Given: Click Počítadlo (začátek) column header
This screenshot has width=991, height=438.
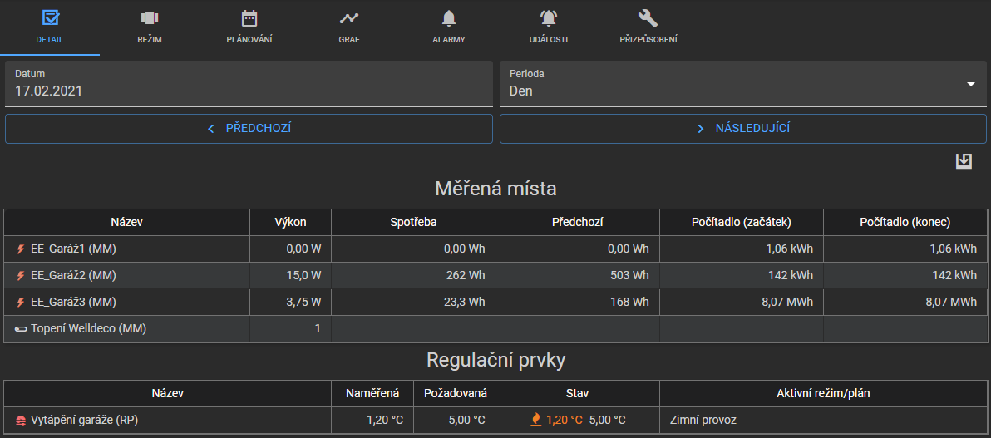Looking at the screenshot, I should [742, 223].
